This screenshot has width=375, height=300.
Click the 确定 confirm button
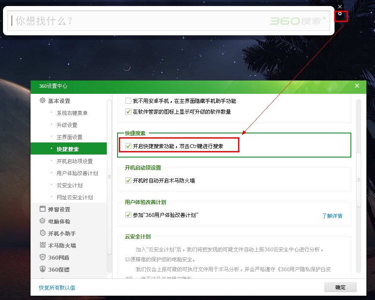coord(340,287)
